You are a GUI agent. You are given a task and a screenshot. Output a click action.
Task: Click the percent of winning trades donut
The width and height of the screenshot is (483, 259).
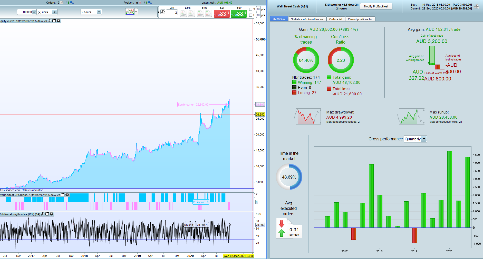pyautogui.click(x=306, y=60)
